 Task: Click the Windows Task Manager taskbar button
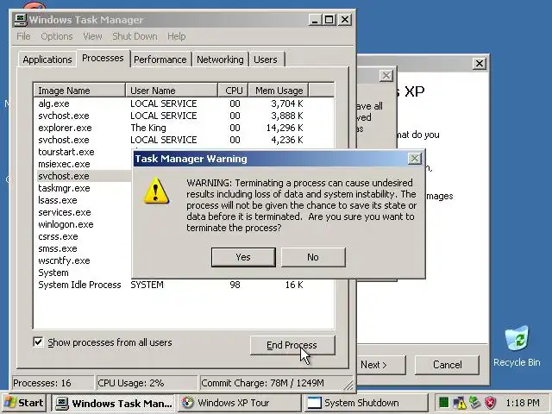coord(114,403)
